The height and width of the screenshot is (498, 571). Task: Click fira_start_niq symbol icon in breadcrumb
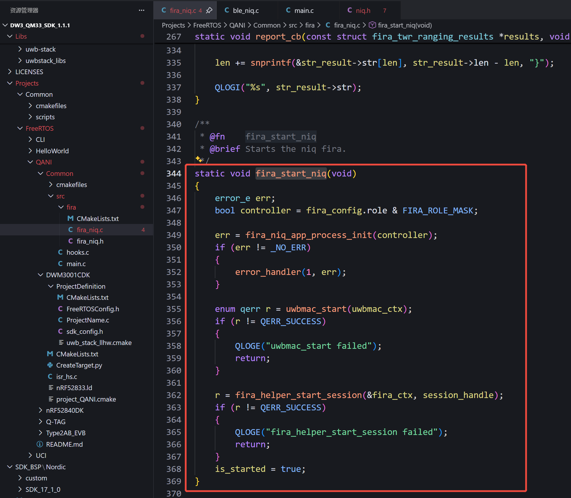click(372, 25)
